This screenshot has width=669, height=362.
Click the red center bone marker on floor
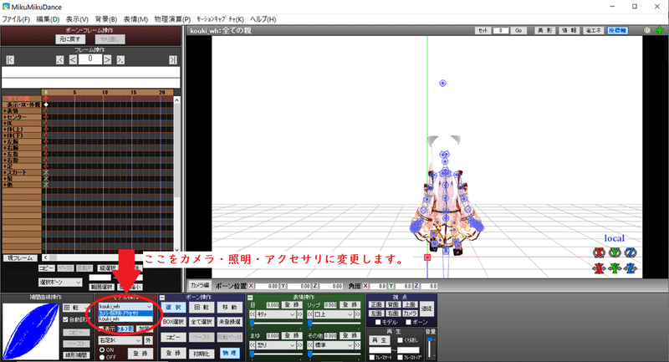427,257
